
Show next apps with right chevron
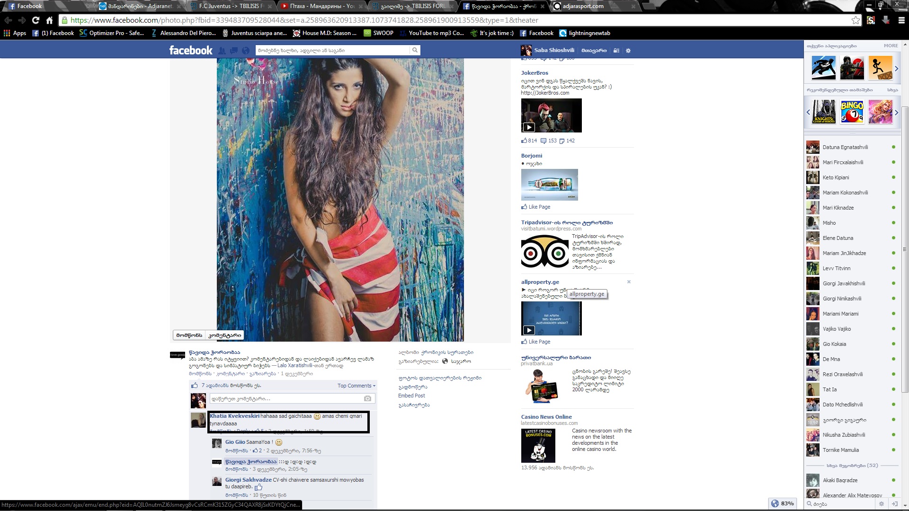pos(896,69)
